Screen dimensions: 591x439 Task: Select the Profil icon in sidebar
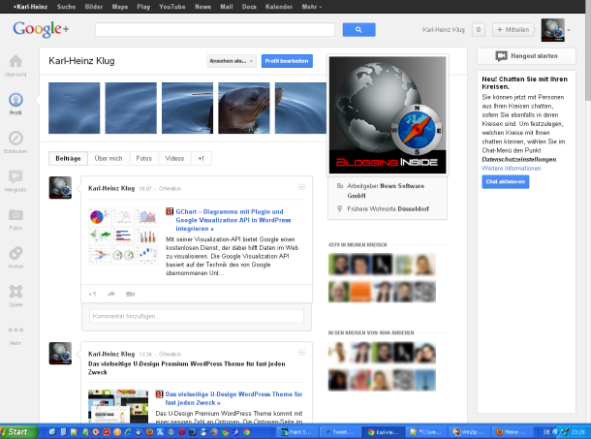coord(16,100)
